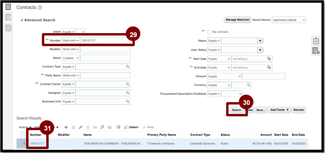325x153 pixels.
Task: Open the Status value dropdown arrow
Action: point(260,41)
